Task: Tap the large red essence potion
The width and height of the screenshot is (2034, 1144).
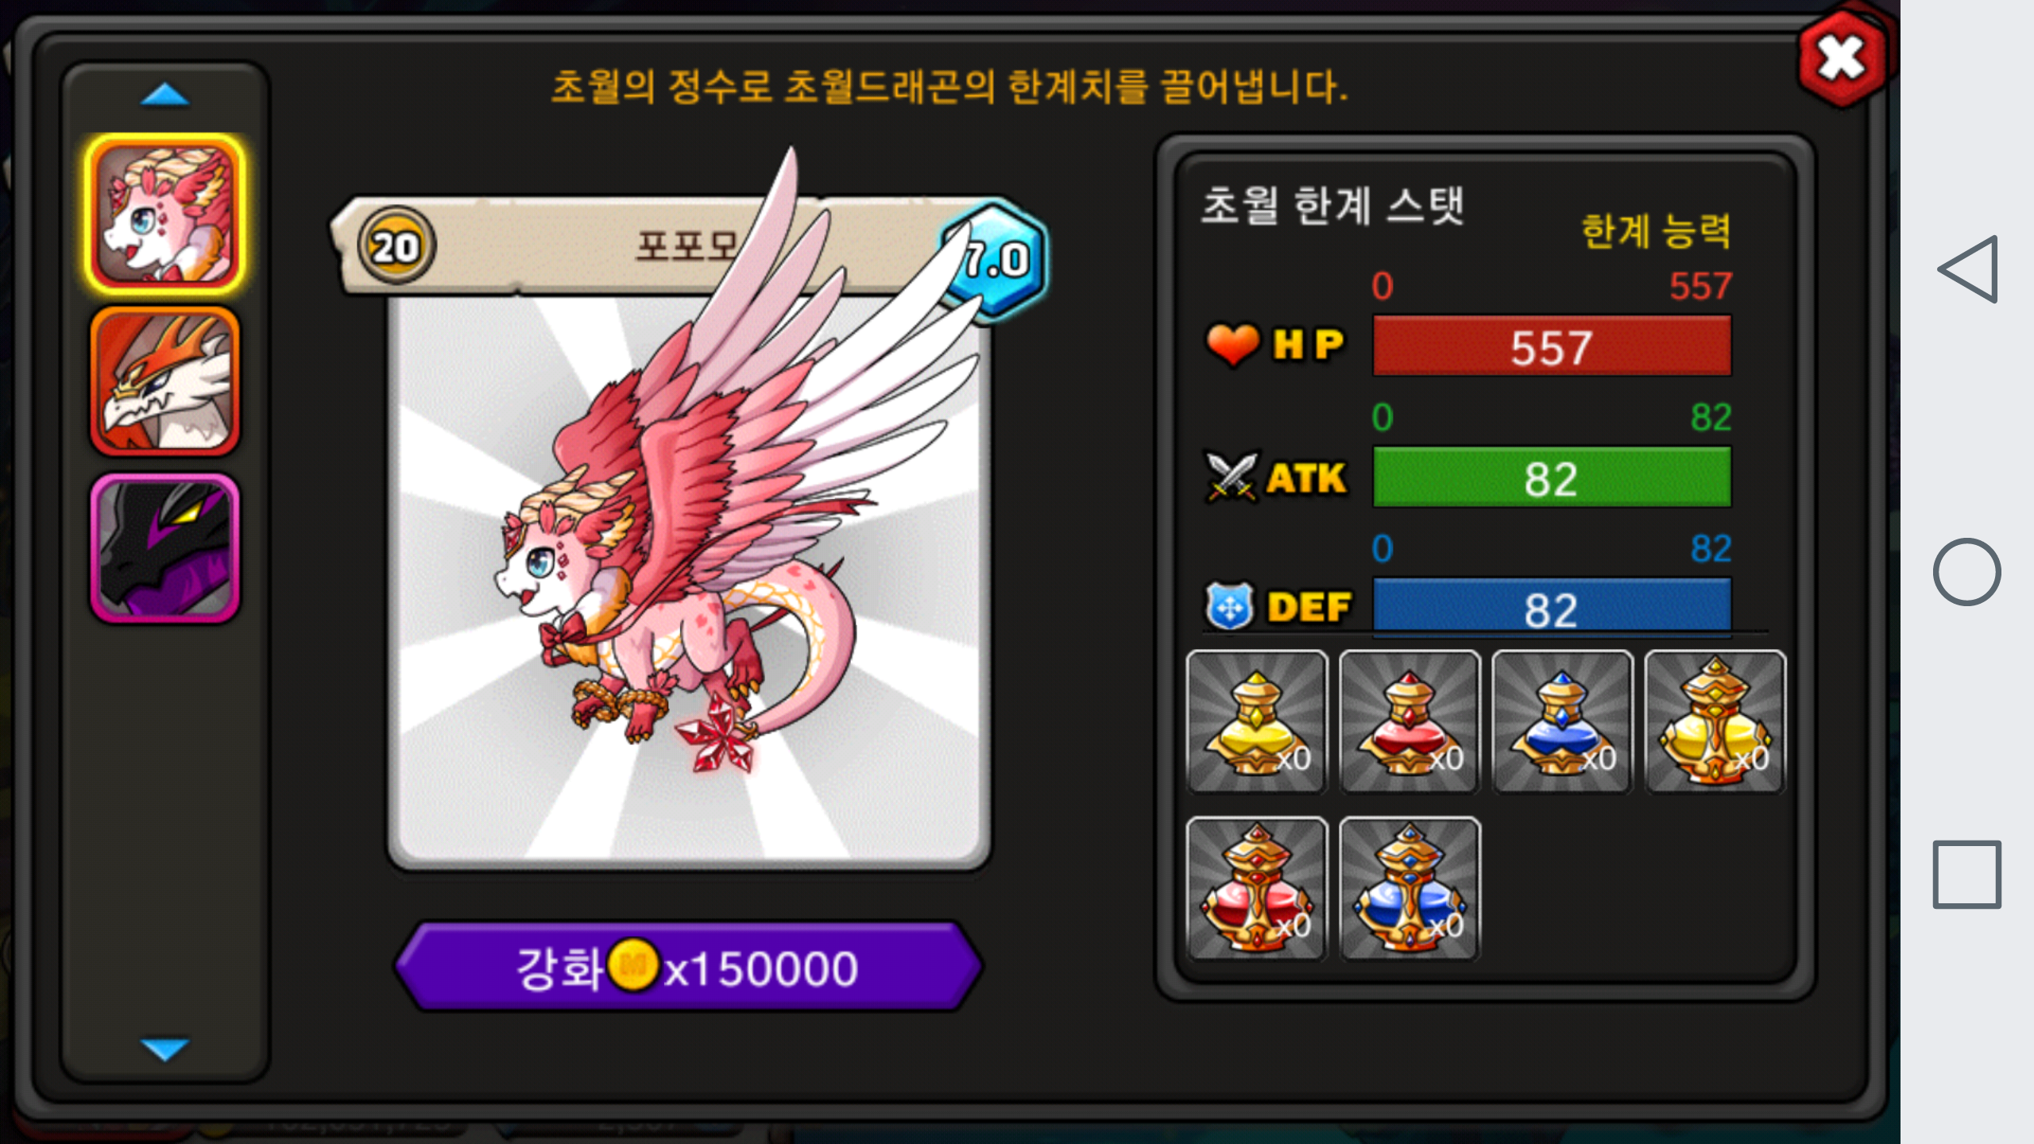Action: tap(1257, 888)
